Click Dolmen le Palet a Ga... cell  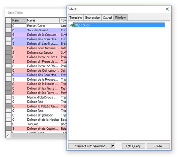[43, 106]
